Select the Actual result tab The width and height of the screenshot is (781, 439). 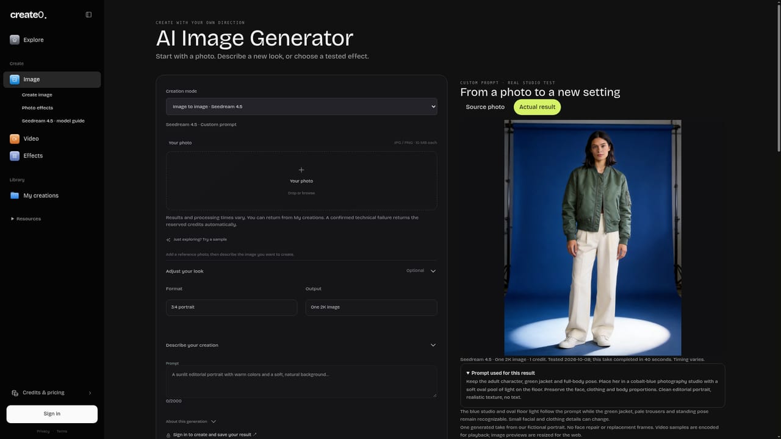(537, 107)
